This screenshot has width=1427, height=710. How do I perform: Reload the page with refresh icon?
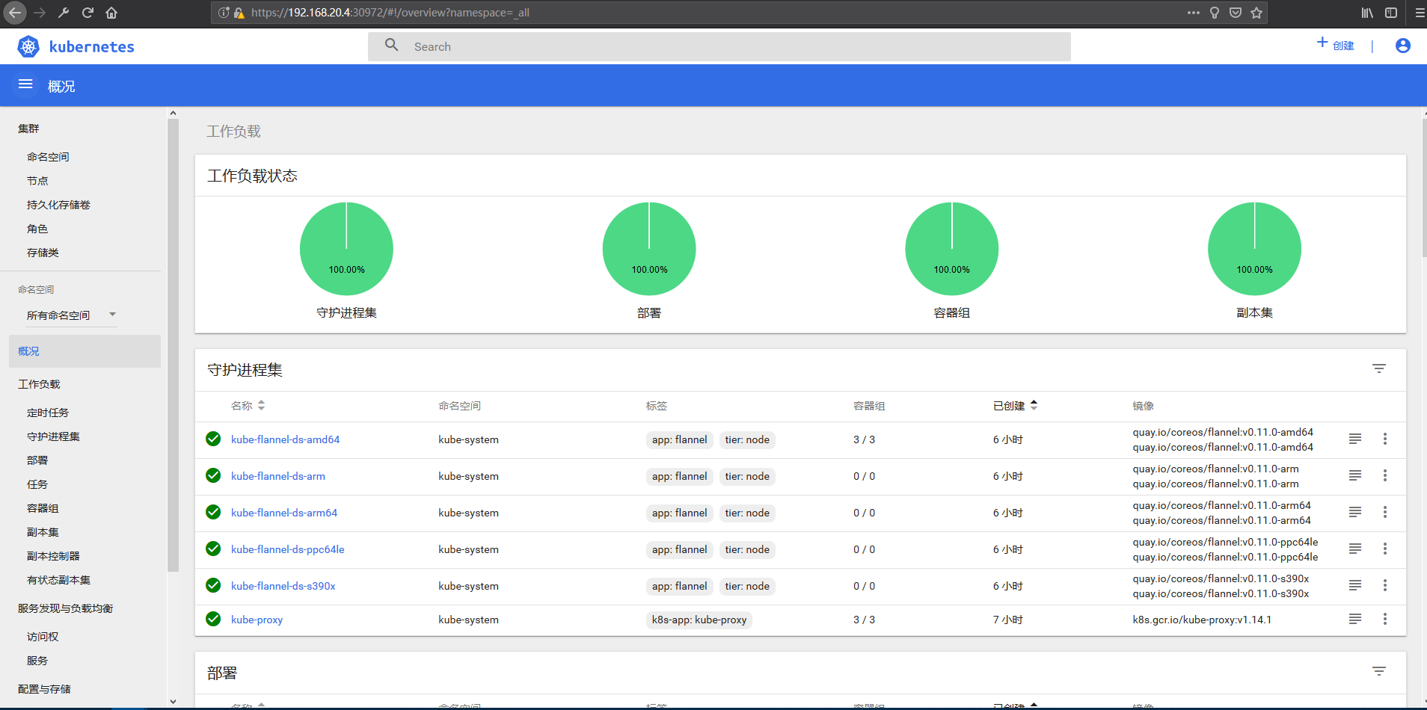coord(88,13)
